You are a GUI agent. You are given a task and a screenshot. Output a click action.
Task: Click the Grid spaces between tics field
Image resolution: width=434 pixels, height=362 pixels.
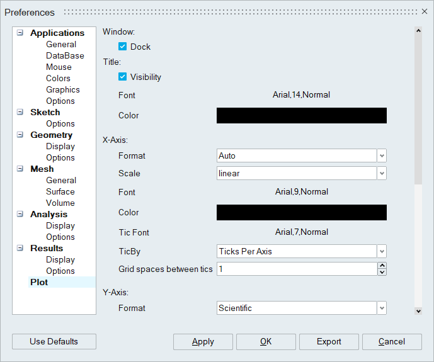click(x=296, y=269)
